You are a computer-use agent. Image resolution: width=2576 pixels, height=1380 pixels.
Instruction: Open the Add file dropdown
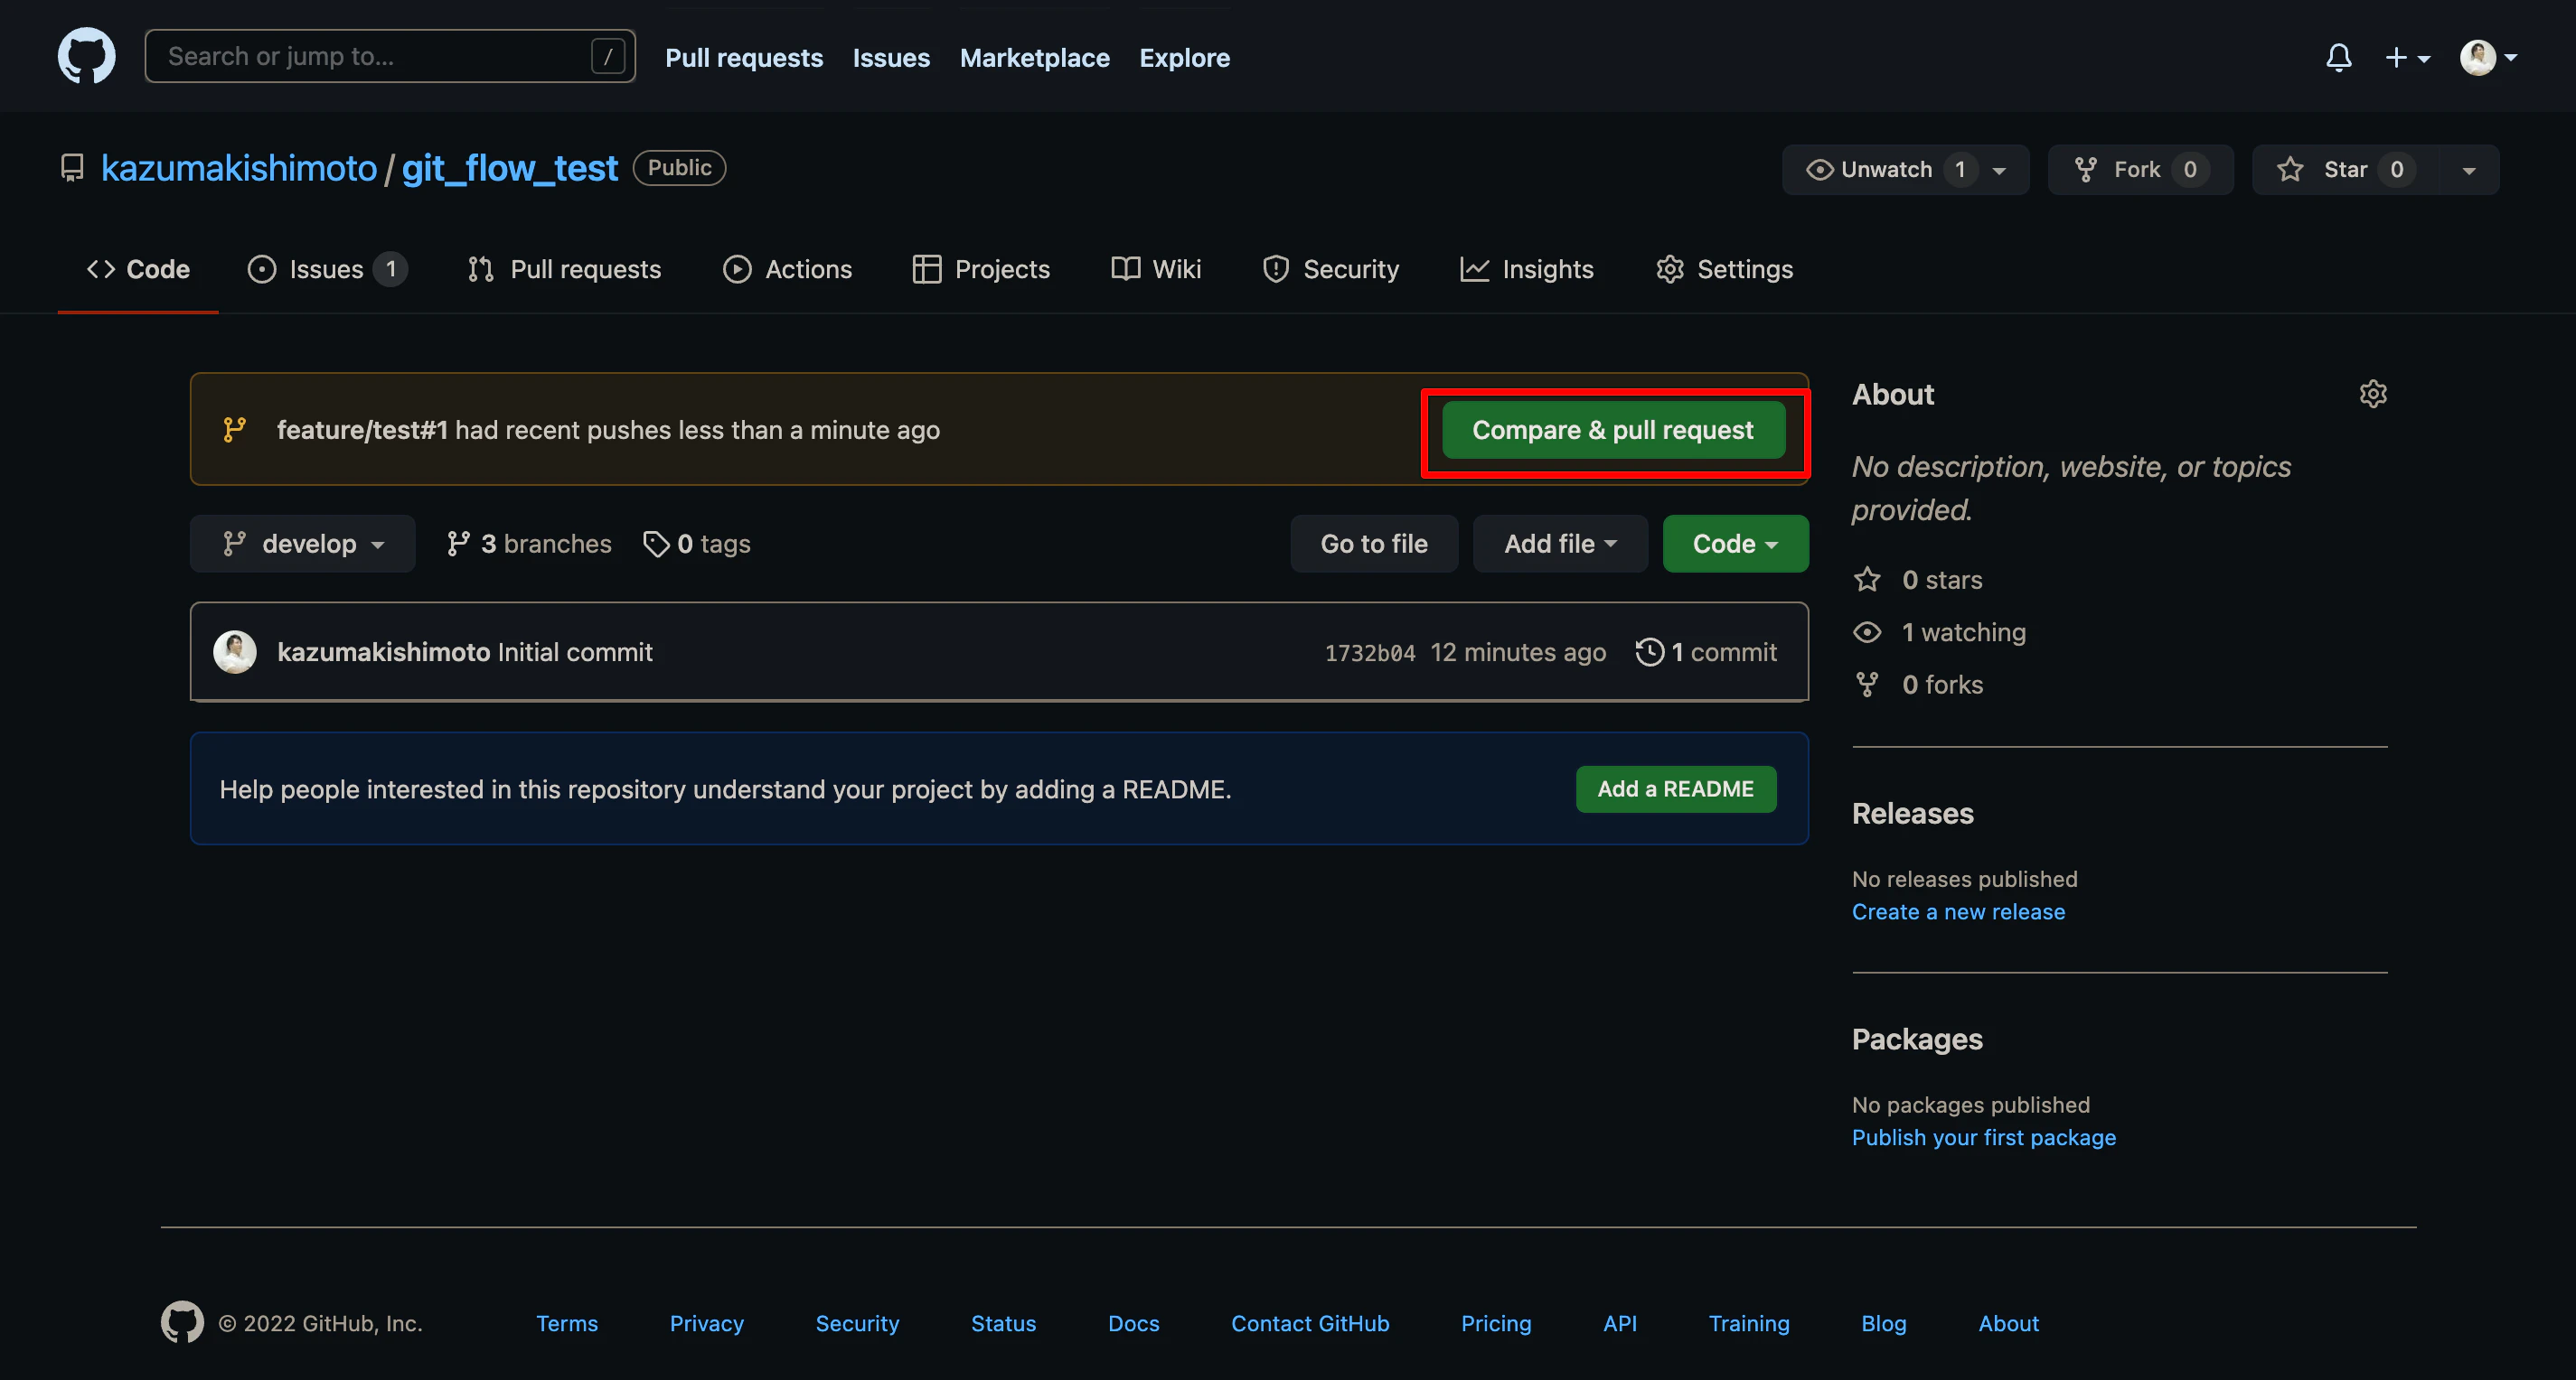click(1560, 544)
